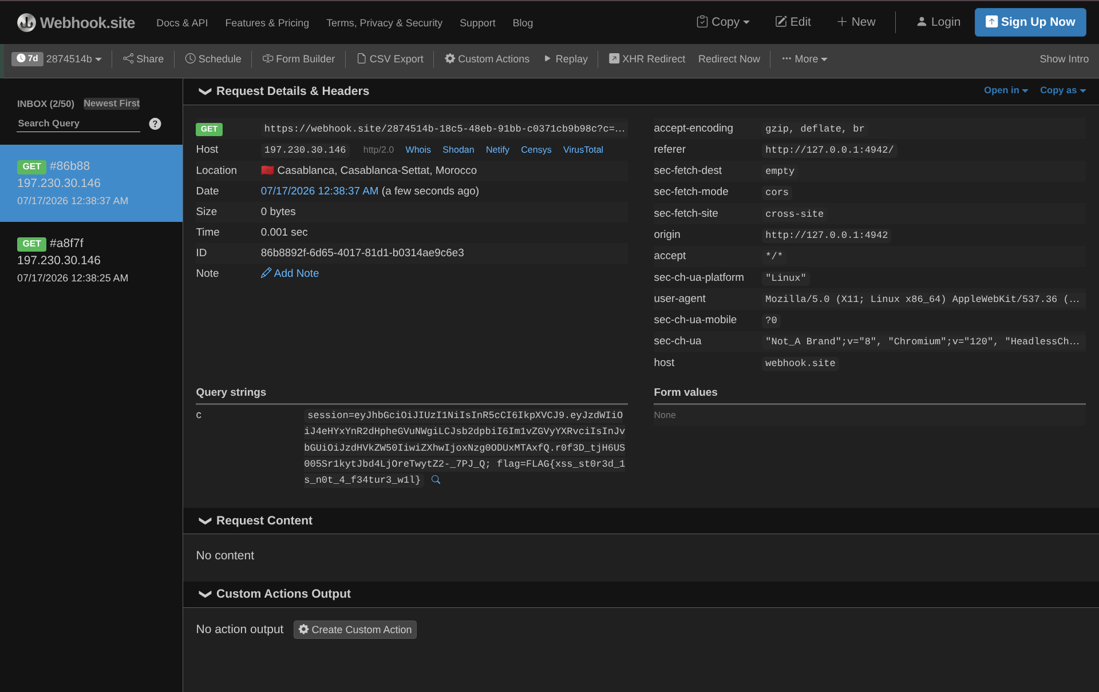Click the search help question icon
The image size is (1099, 692).
coord(155,124)
